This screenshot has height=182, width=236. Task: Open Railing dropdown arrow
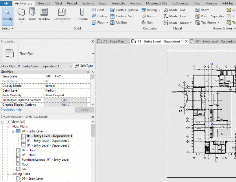click(159, 10)
